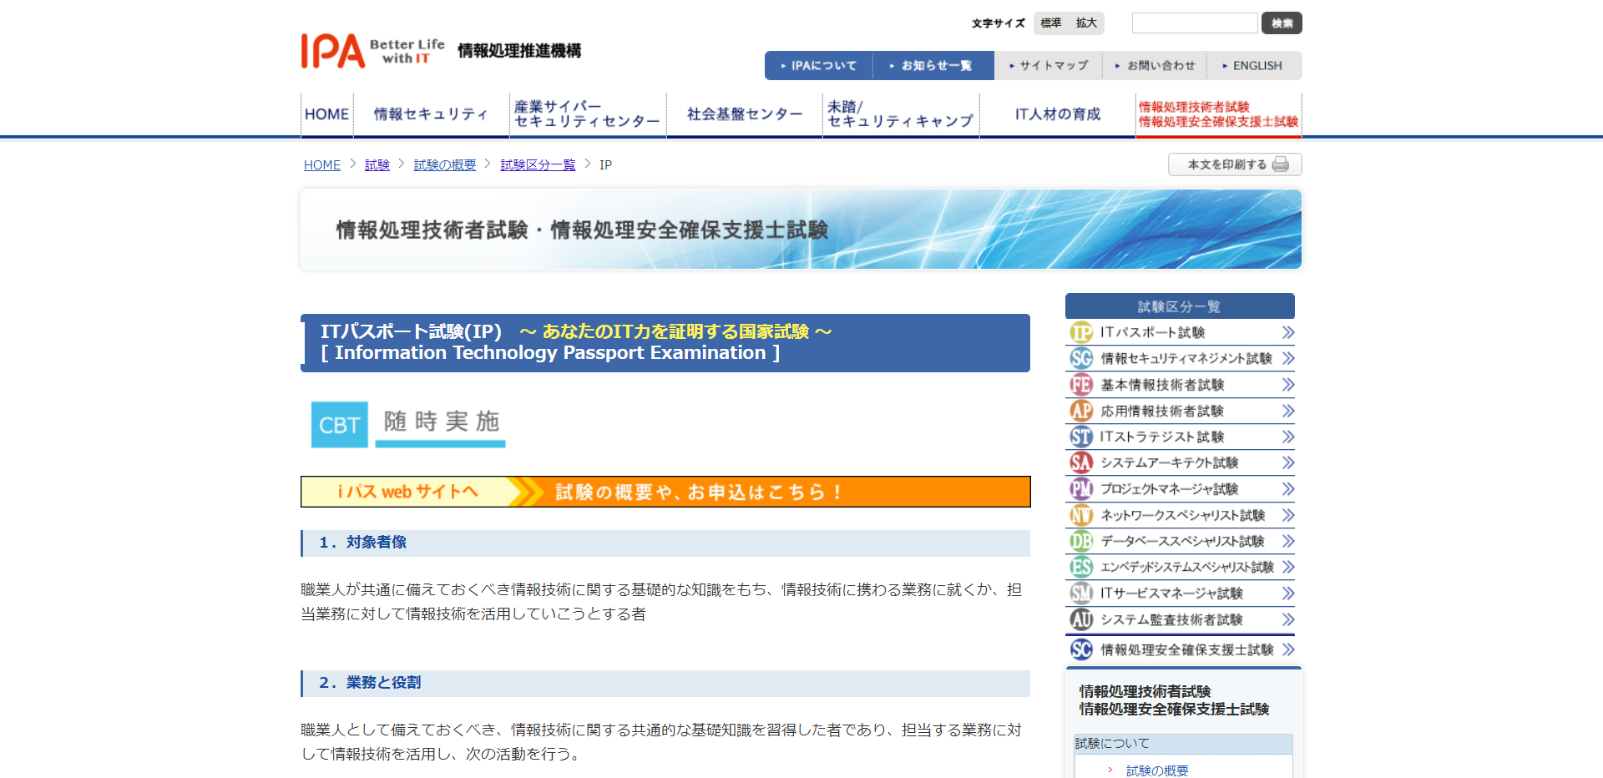Screen dimensions: 1603x778
Task: Open the 情報セキュリティ navigation tab
Action: pyautogui.click(x=431, y=114)
